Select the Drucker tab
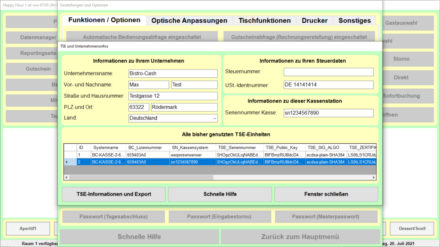Viewport: 440px width, 247px height. 315,21
